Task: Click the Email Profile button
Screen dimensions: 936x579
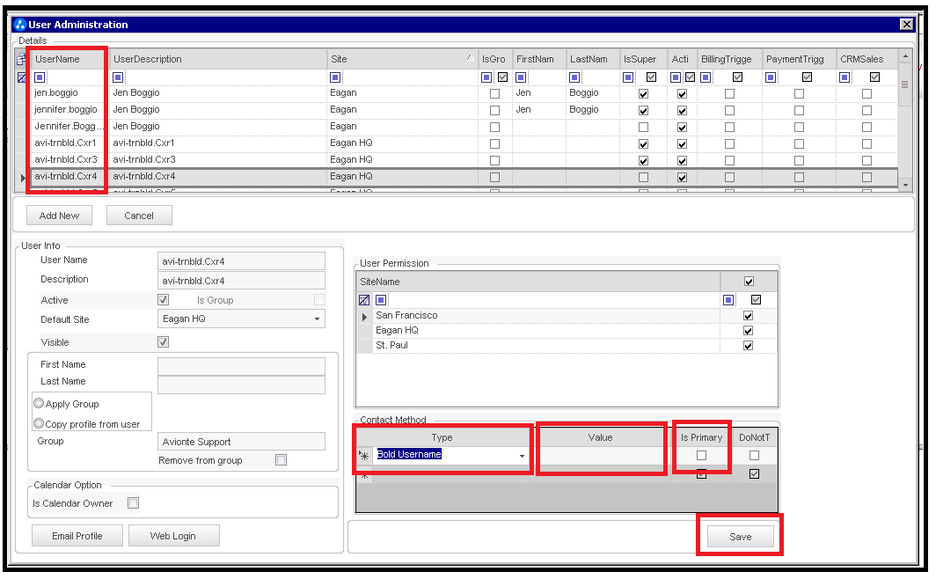Action: [x=77, y=536]
